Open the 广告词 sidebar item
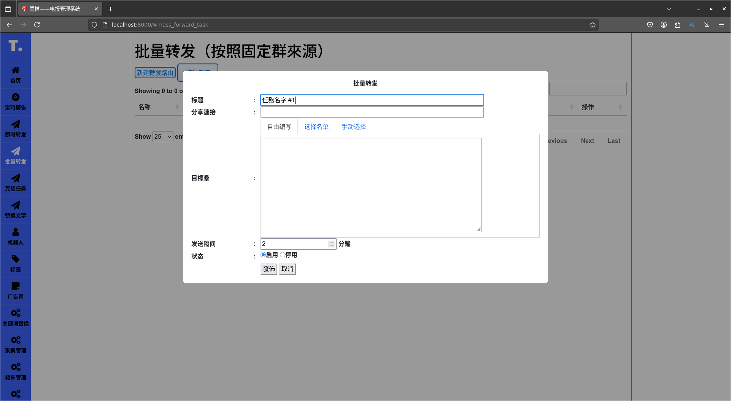The height and width of the screenshot is (401, 731). click(x=15, y=290)
